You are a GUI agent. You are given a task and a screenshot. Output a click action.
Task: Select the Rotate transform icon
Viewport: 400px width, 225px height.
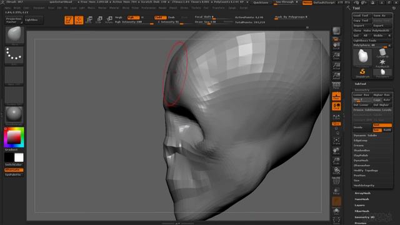pyautogui.click(x=109, y=19)
